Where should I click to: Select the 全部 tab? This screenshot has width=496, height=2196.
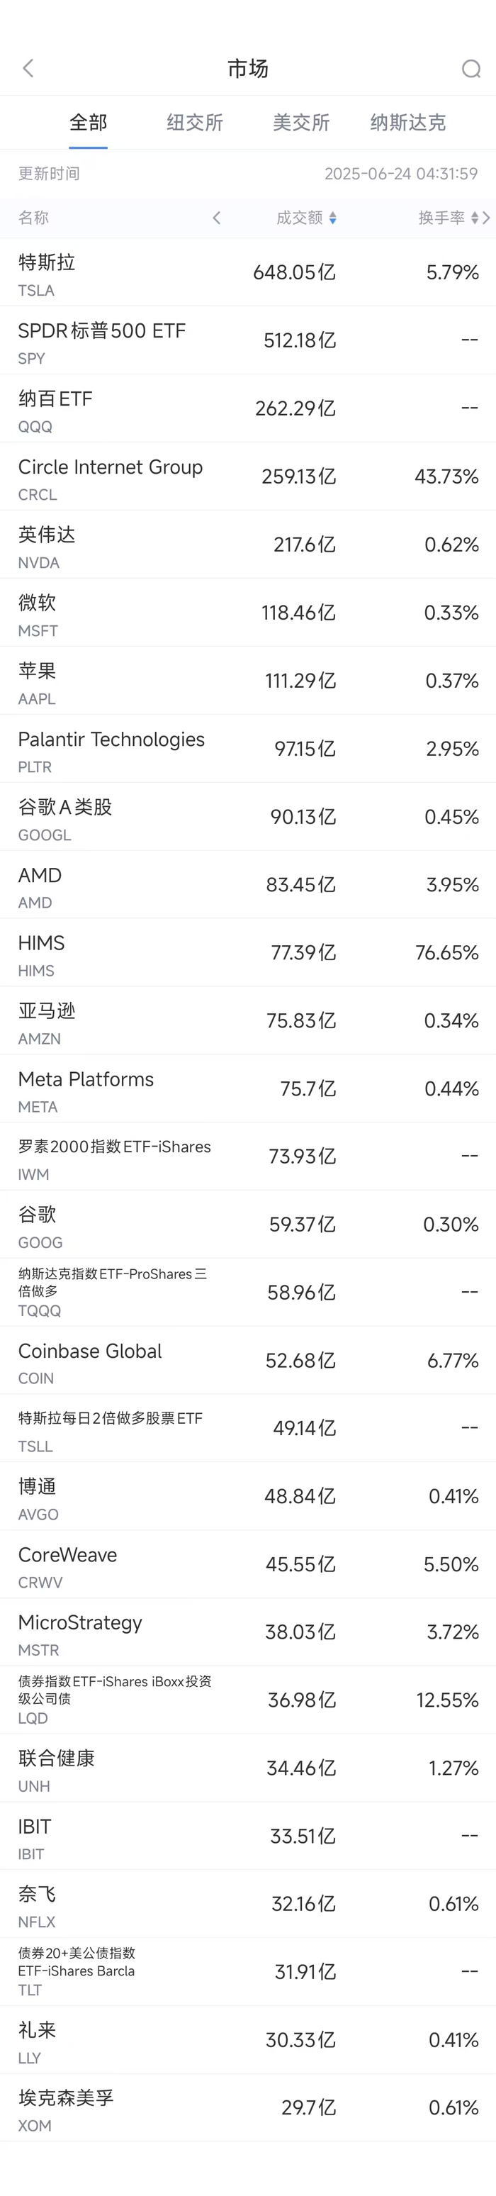click(88, 123)
